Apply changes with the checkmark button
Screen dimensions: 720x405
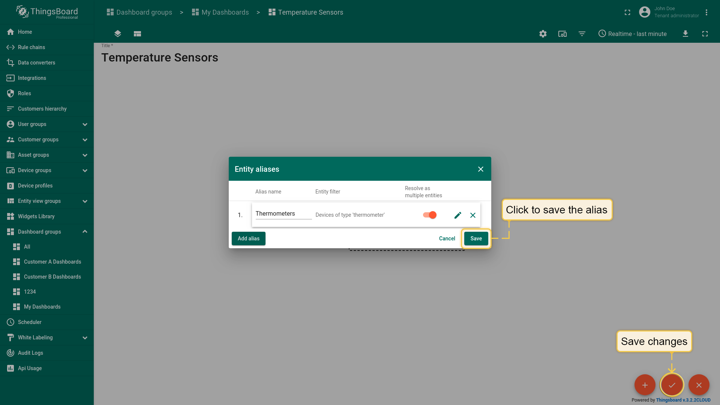pos(672,385)
